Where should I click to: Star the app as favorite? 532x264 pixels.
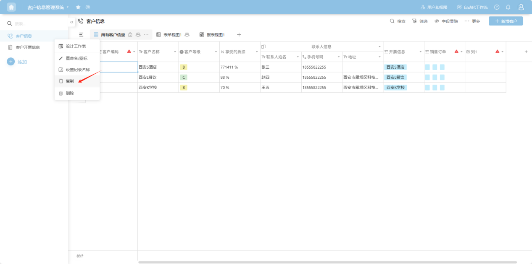[x=78, y=7]
